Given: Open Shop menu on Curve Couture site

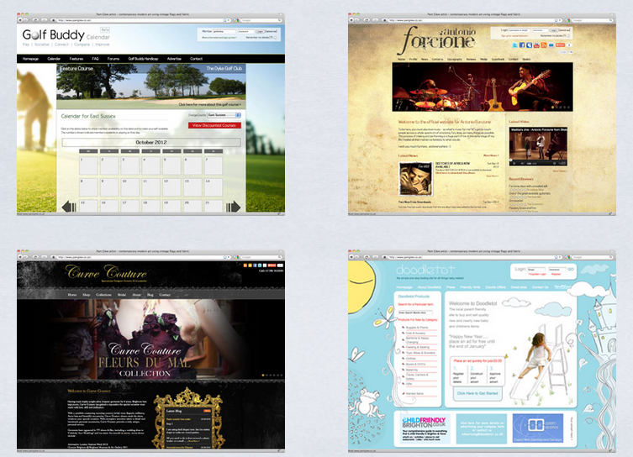Looking at the screenshot, I should [87, 295].
